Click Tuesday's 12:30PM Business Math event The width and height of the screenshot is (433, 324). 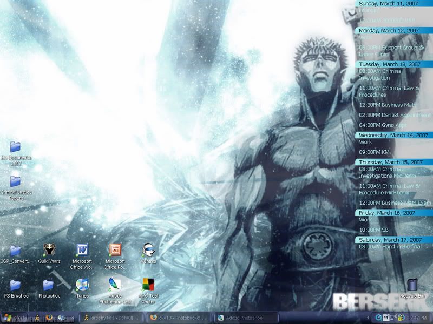(x=388, y=105)
